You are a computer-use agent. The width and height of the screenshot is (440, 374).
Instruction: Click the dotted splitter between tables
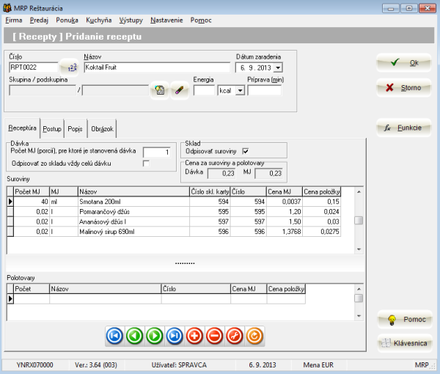(x=185, y=263)
